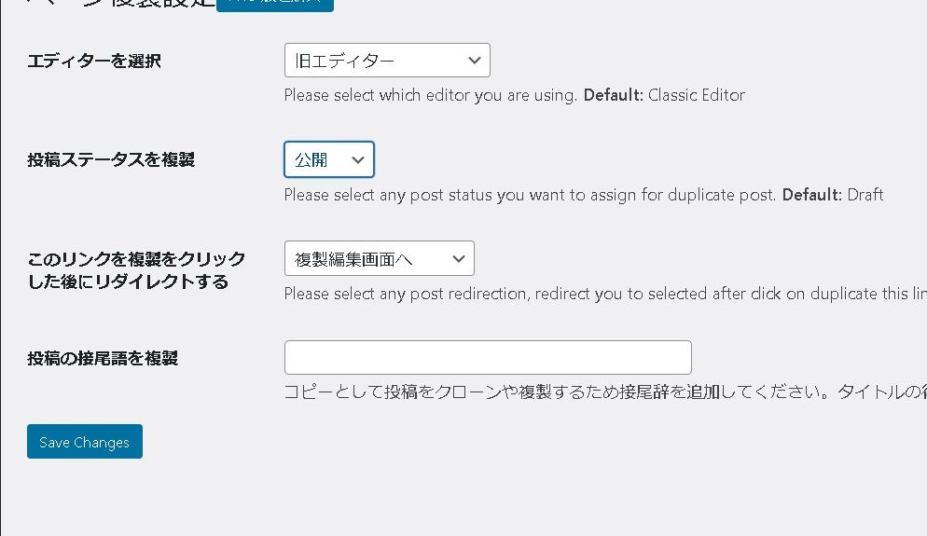The width and height of the screenshot is (927, 536).
Task: Click the chevron arrow on the 旧エディター select
Action: tap(475, 61)
